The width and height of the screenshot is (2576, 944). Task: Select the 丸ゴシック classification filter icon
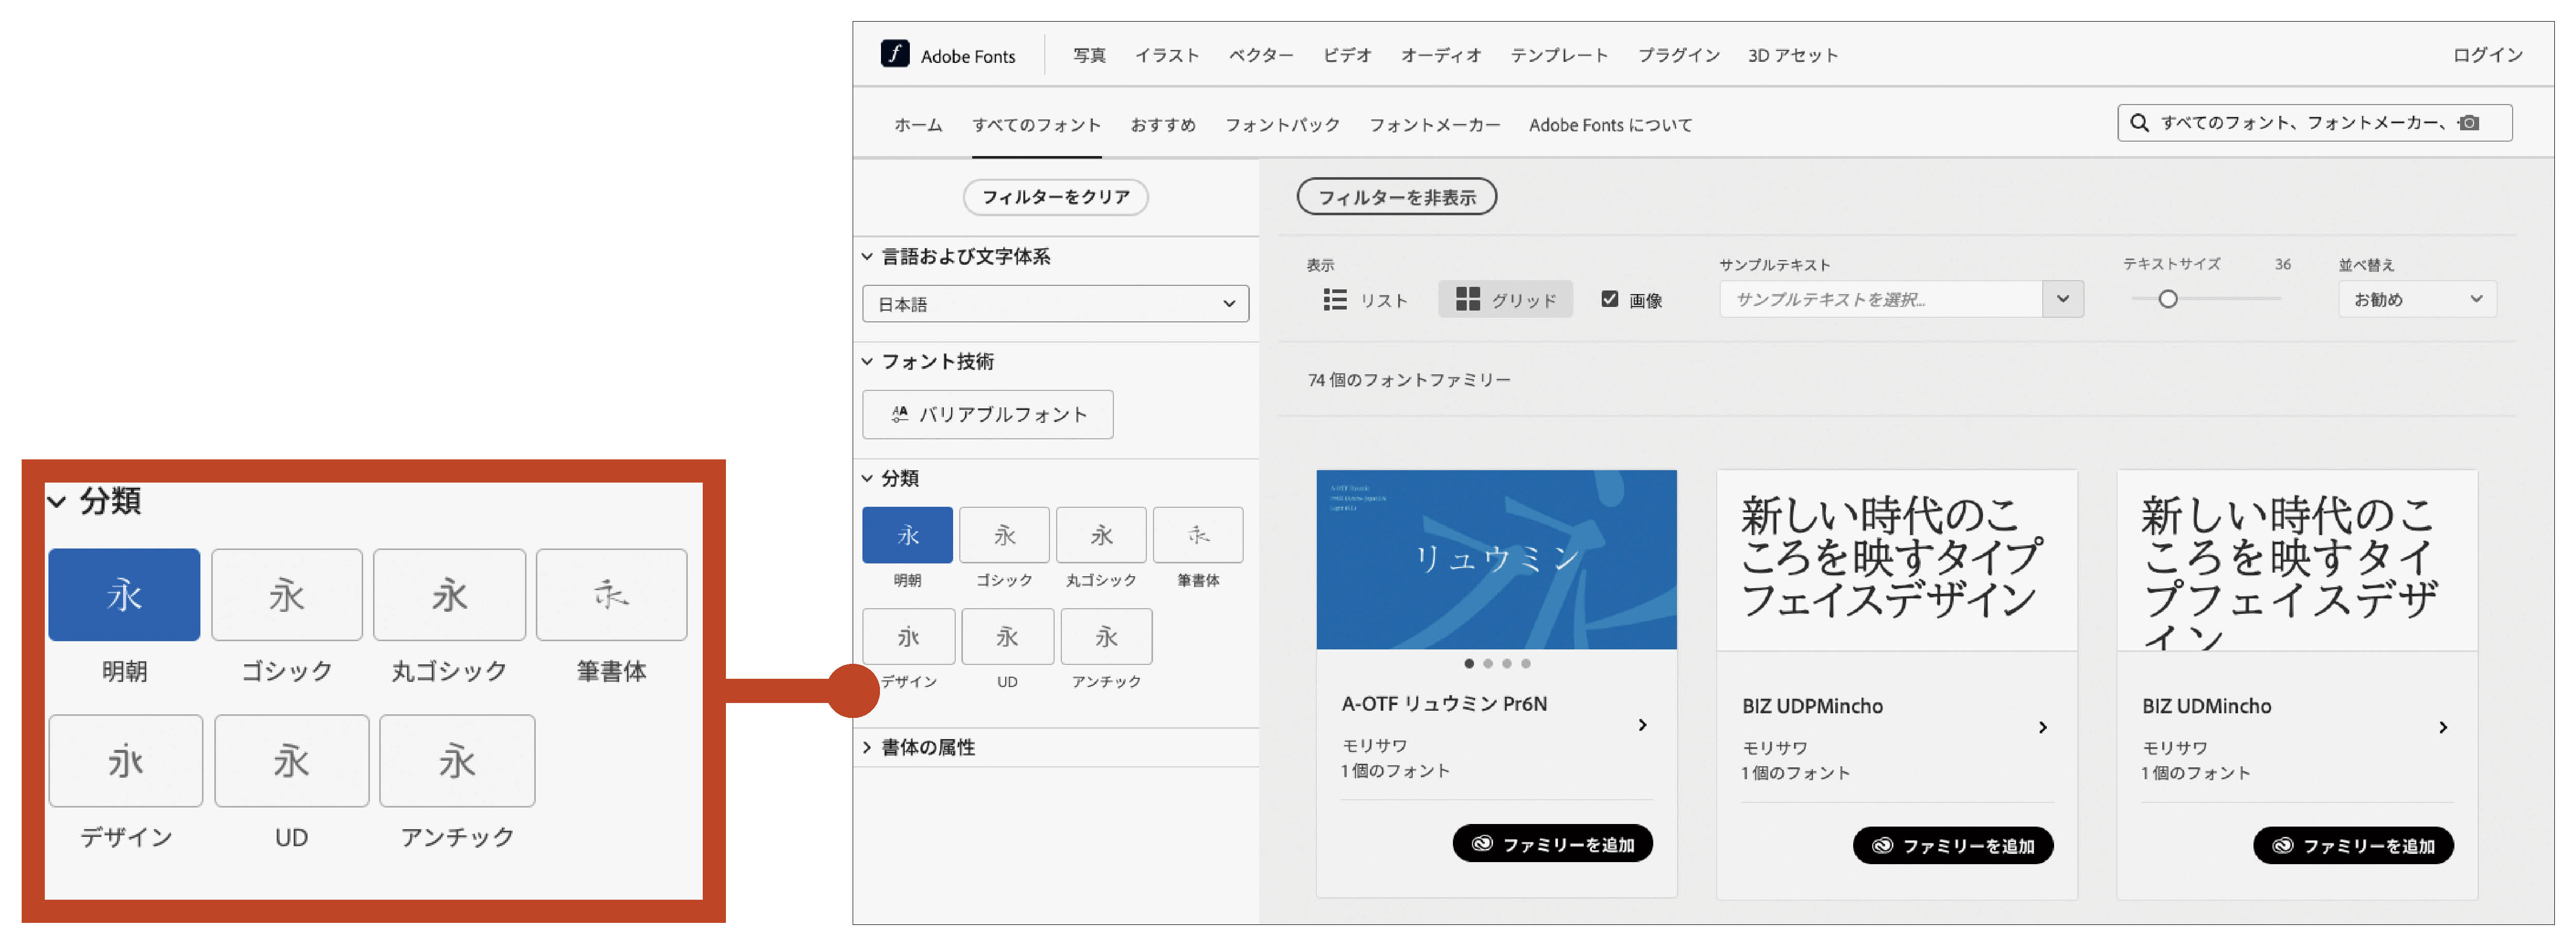pos(1101,535)
